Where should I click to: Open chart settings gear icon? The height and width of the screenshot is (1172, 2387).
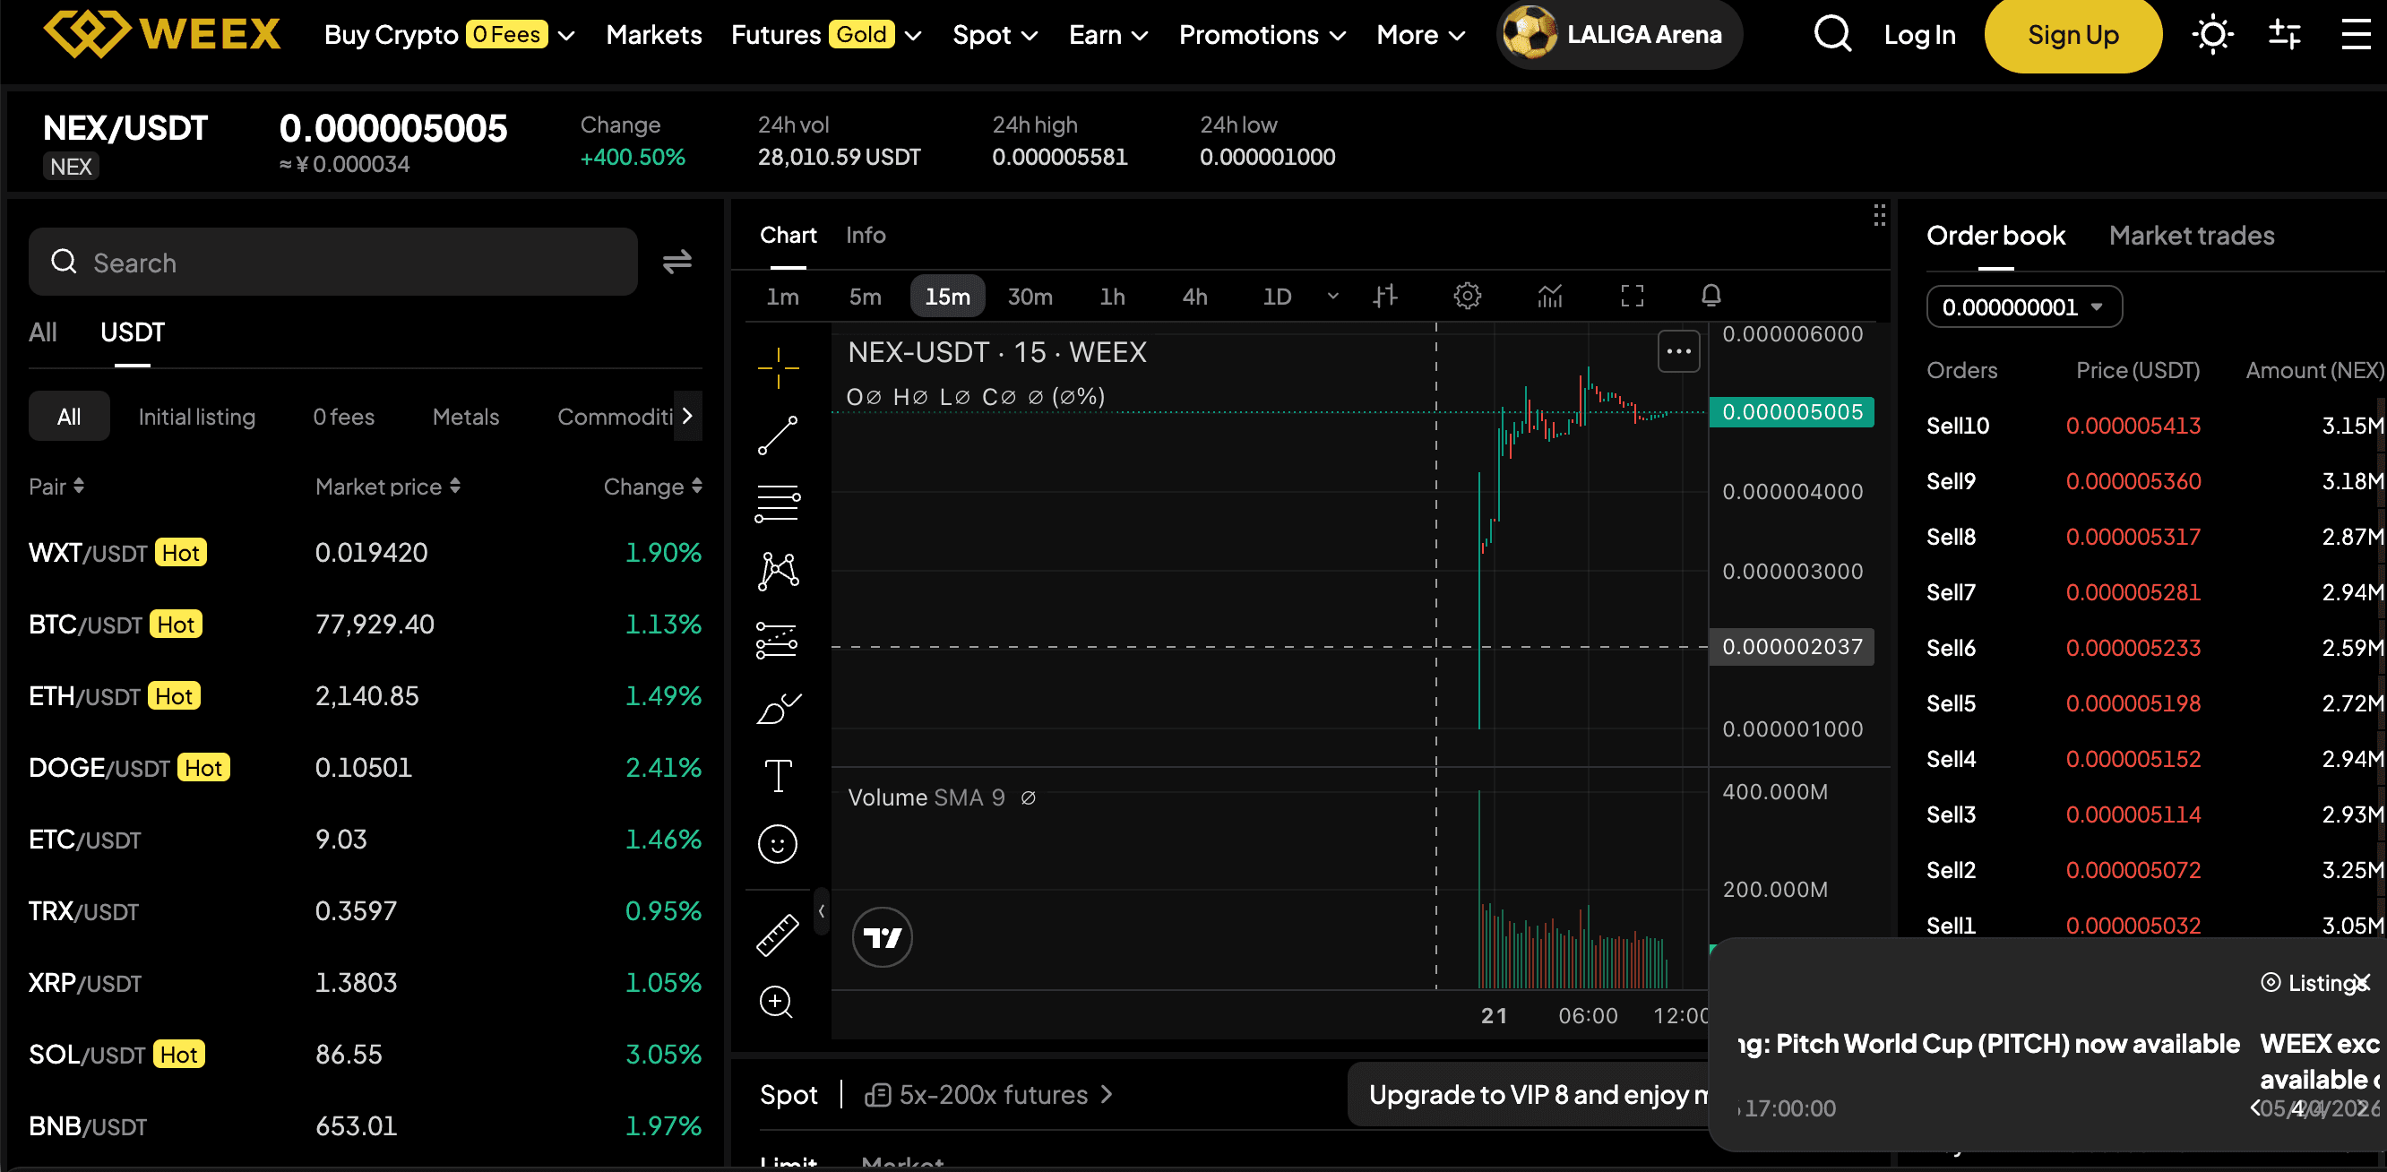tap(1468, 297)
